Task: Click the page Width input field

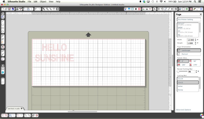Action: 190,40
